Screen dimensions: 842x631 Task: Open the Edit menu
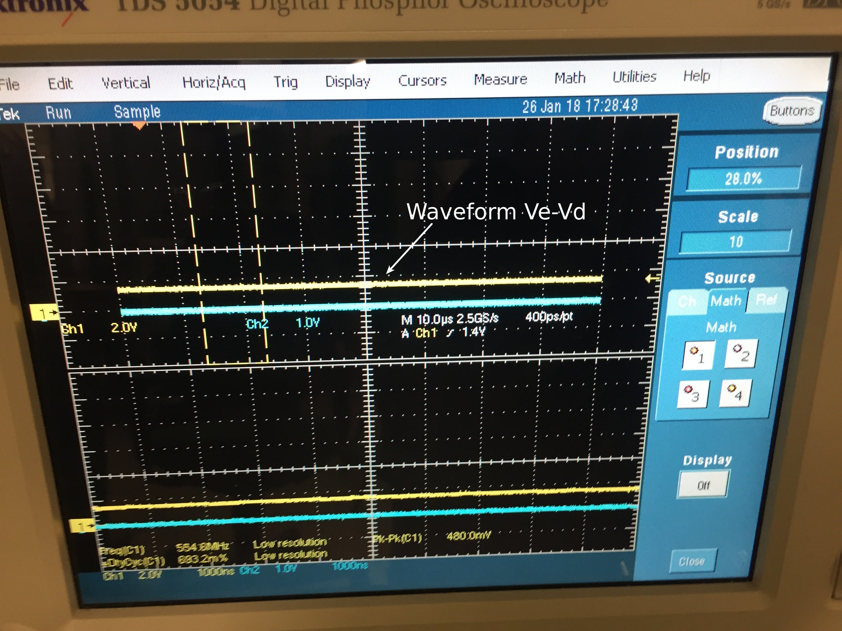(x=60, y=83)
